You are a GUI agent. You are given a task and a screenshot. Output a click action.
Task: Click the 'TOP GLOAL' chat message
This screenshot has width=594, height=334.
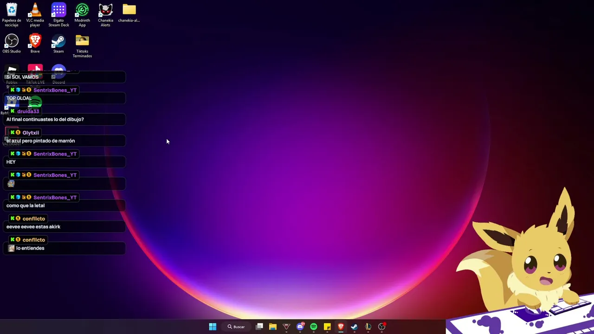[x=19, y=98]
